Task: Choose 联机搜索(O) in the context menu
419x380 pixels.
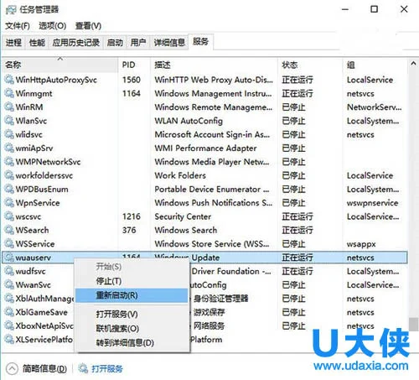Action: click(x=132, y=328)
